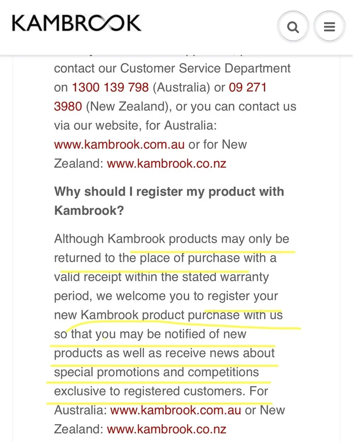Tap the Australian phone number 1300 139 798

[x=110, y=87]
